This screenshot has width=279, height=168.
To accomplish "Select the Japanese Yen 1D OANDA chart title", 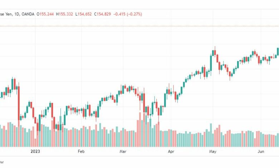I will click(17, 14).
